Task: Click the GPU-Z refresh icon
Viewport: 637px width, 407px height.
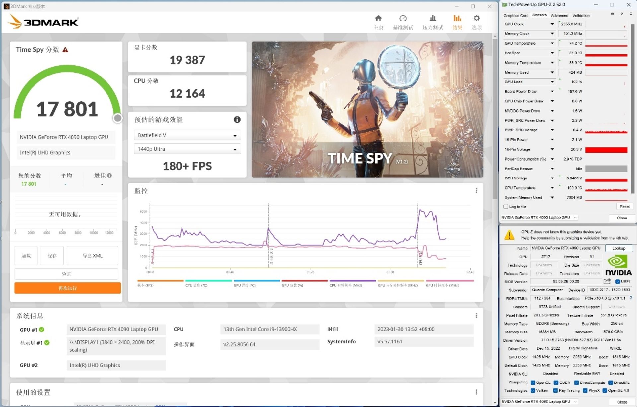Action: (621, 14)
